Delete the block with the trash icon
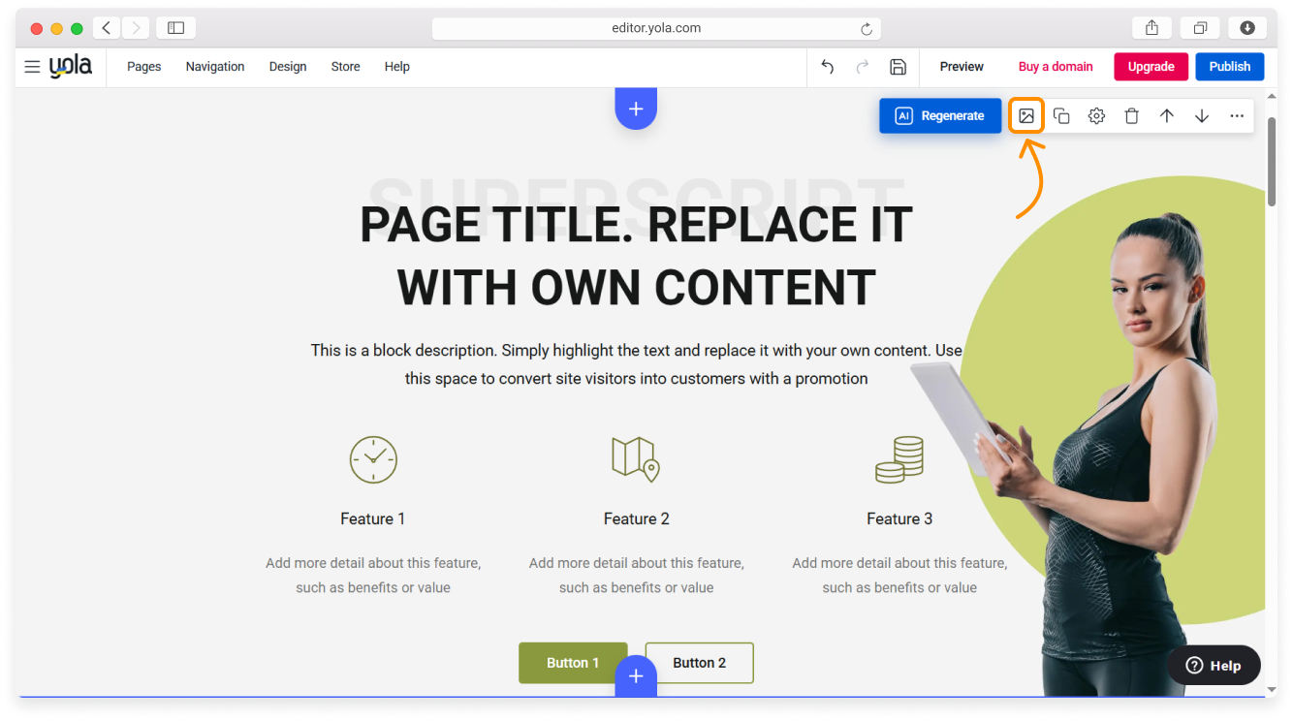 pos(1131,116)
